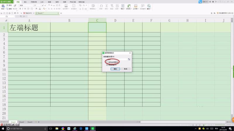
Task: Click the taskbar clock and date
Action: (223, 129)
